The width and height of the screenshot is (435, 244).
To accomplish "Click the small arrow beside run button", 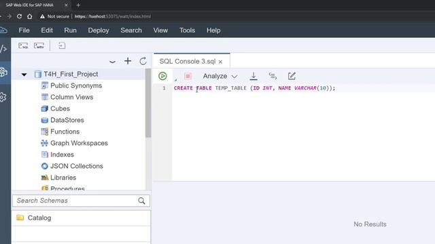I will coord(175,80).
